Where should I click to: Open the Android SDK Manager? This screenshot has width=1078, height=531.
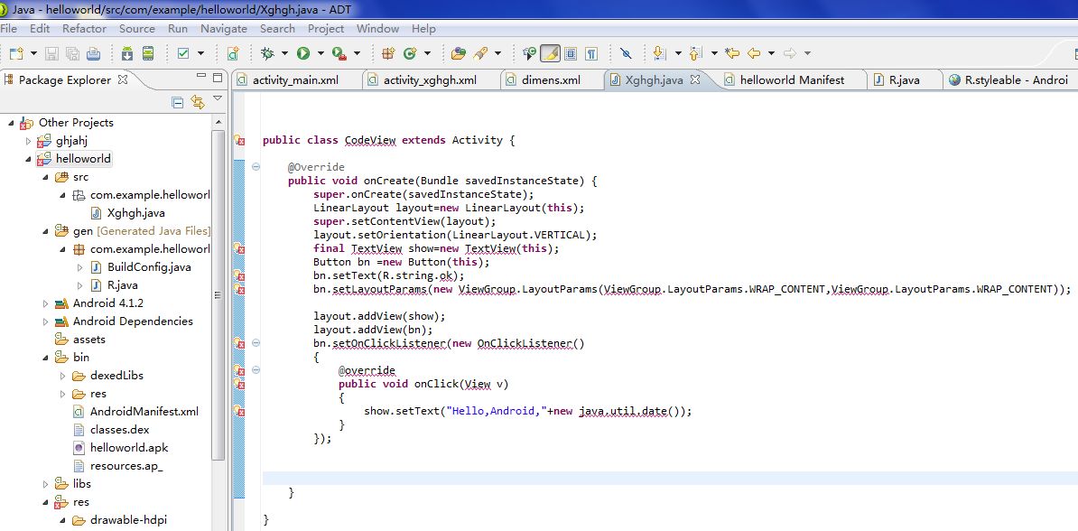[x=127, y=53]
